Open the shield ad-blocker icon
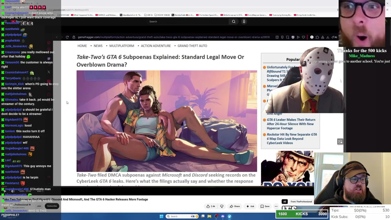391x220 pixels. (x=293, y=37)
